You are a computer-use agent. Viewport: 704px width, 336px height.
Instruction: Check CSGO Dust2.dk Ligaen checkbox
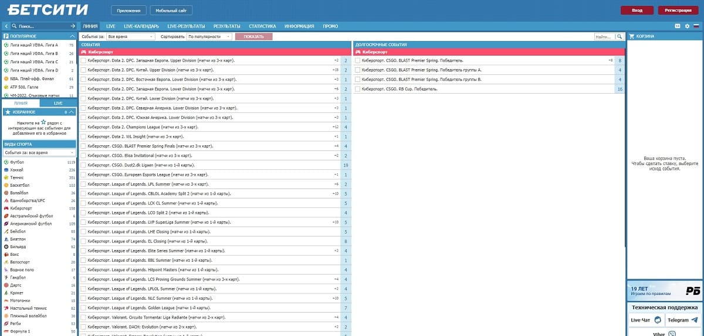tap(83, 165)
